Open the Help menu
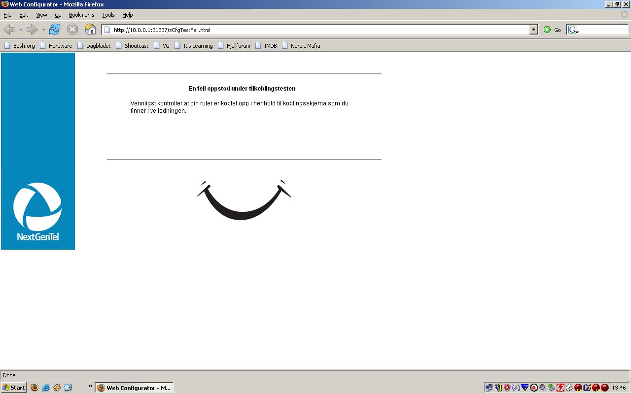631x394 pixels. (128, 15)
